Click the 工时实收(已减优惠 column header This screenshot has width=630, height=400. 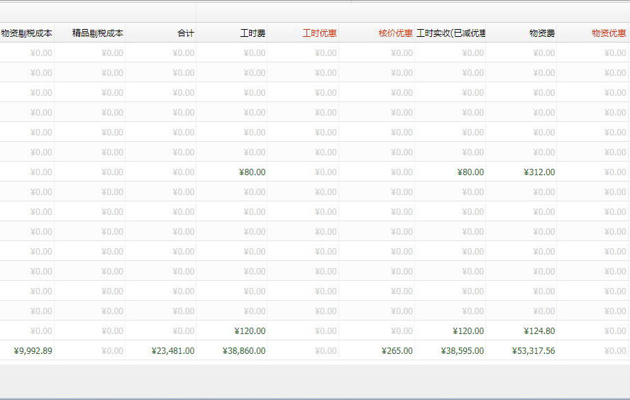click(x=451, y=33)
